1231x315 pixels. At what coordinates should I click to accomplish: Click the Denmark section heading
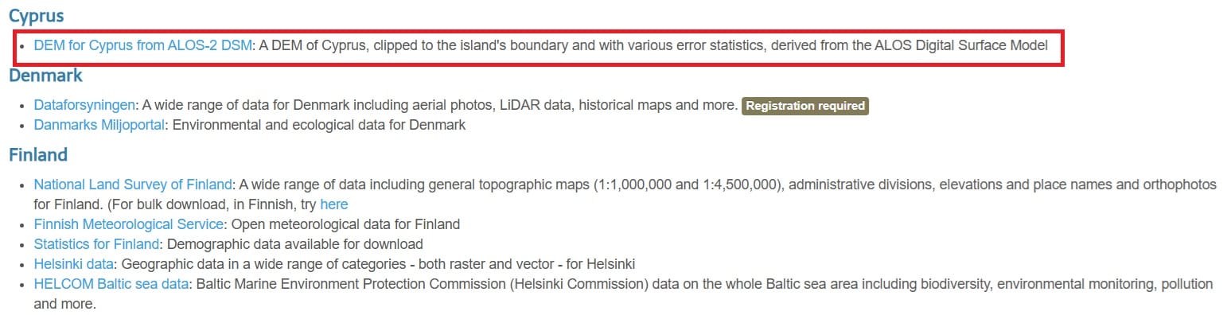point(45,76)
